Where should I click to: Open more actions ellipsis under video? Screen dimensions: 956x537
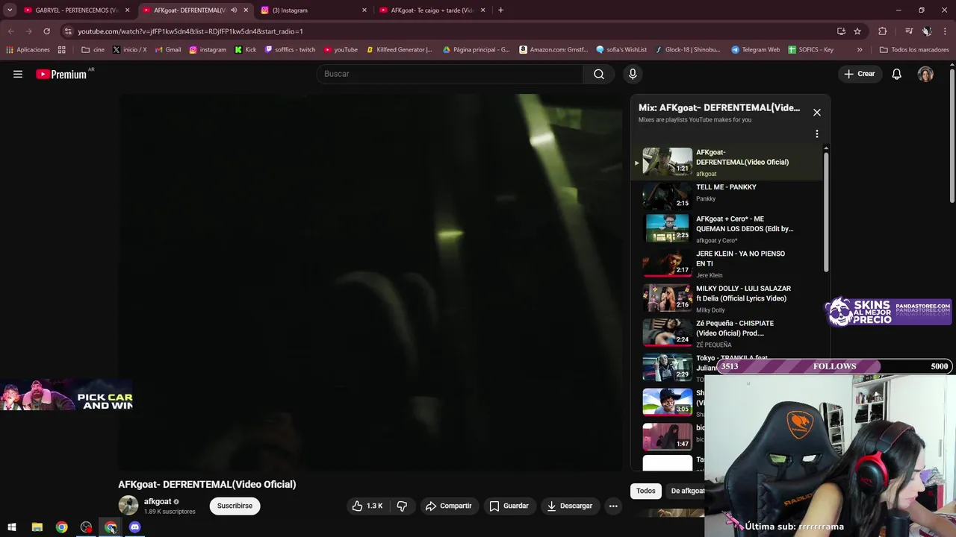613,506
